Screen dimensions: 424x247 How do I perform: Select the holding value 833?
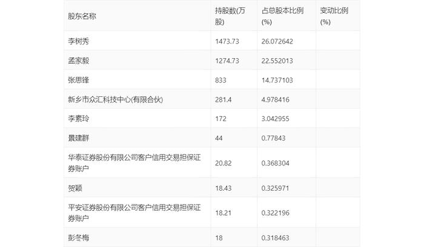tap(220, 81)
